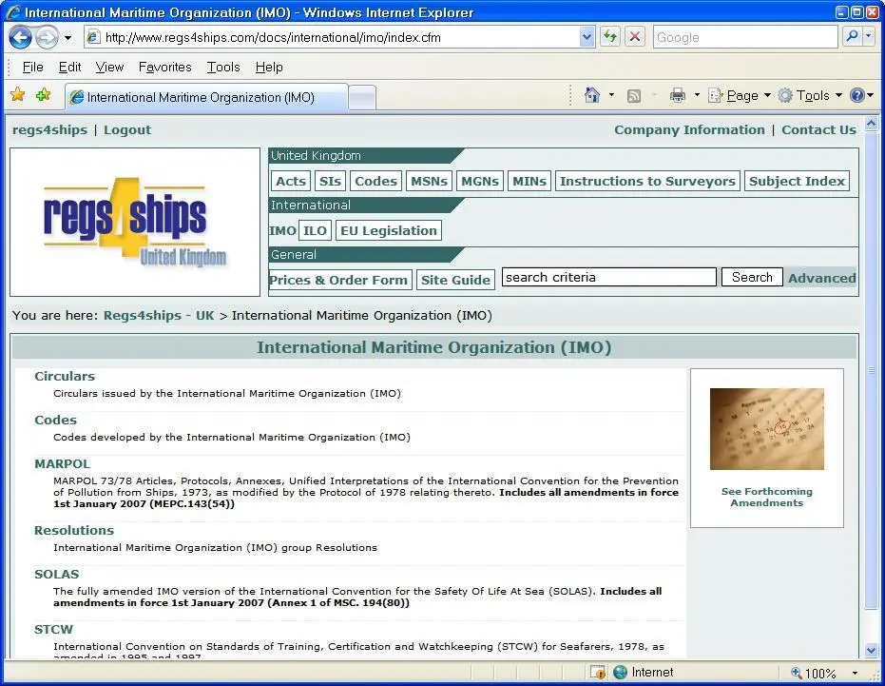
Task: Open the Advanced search link
Action: click(x=821, y=278)
